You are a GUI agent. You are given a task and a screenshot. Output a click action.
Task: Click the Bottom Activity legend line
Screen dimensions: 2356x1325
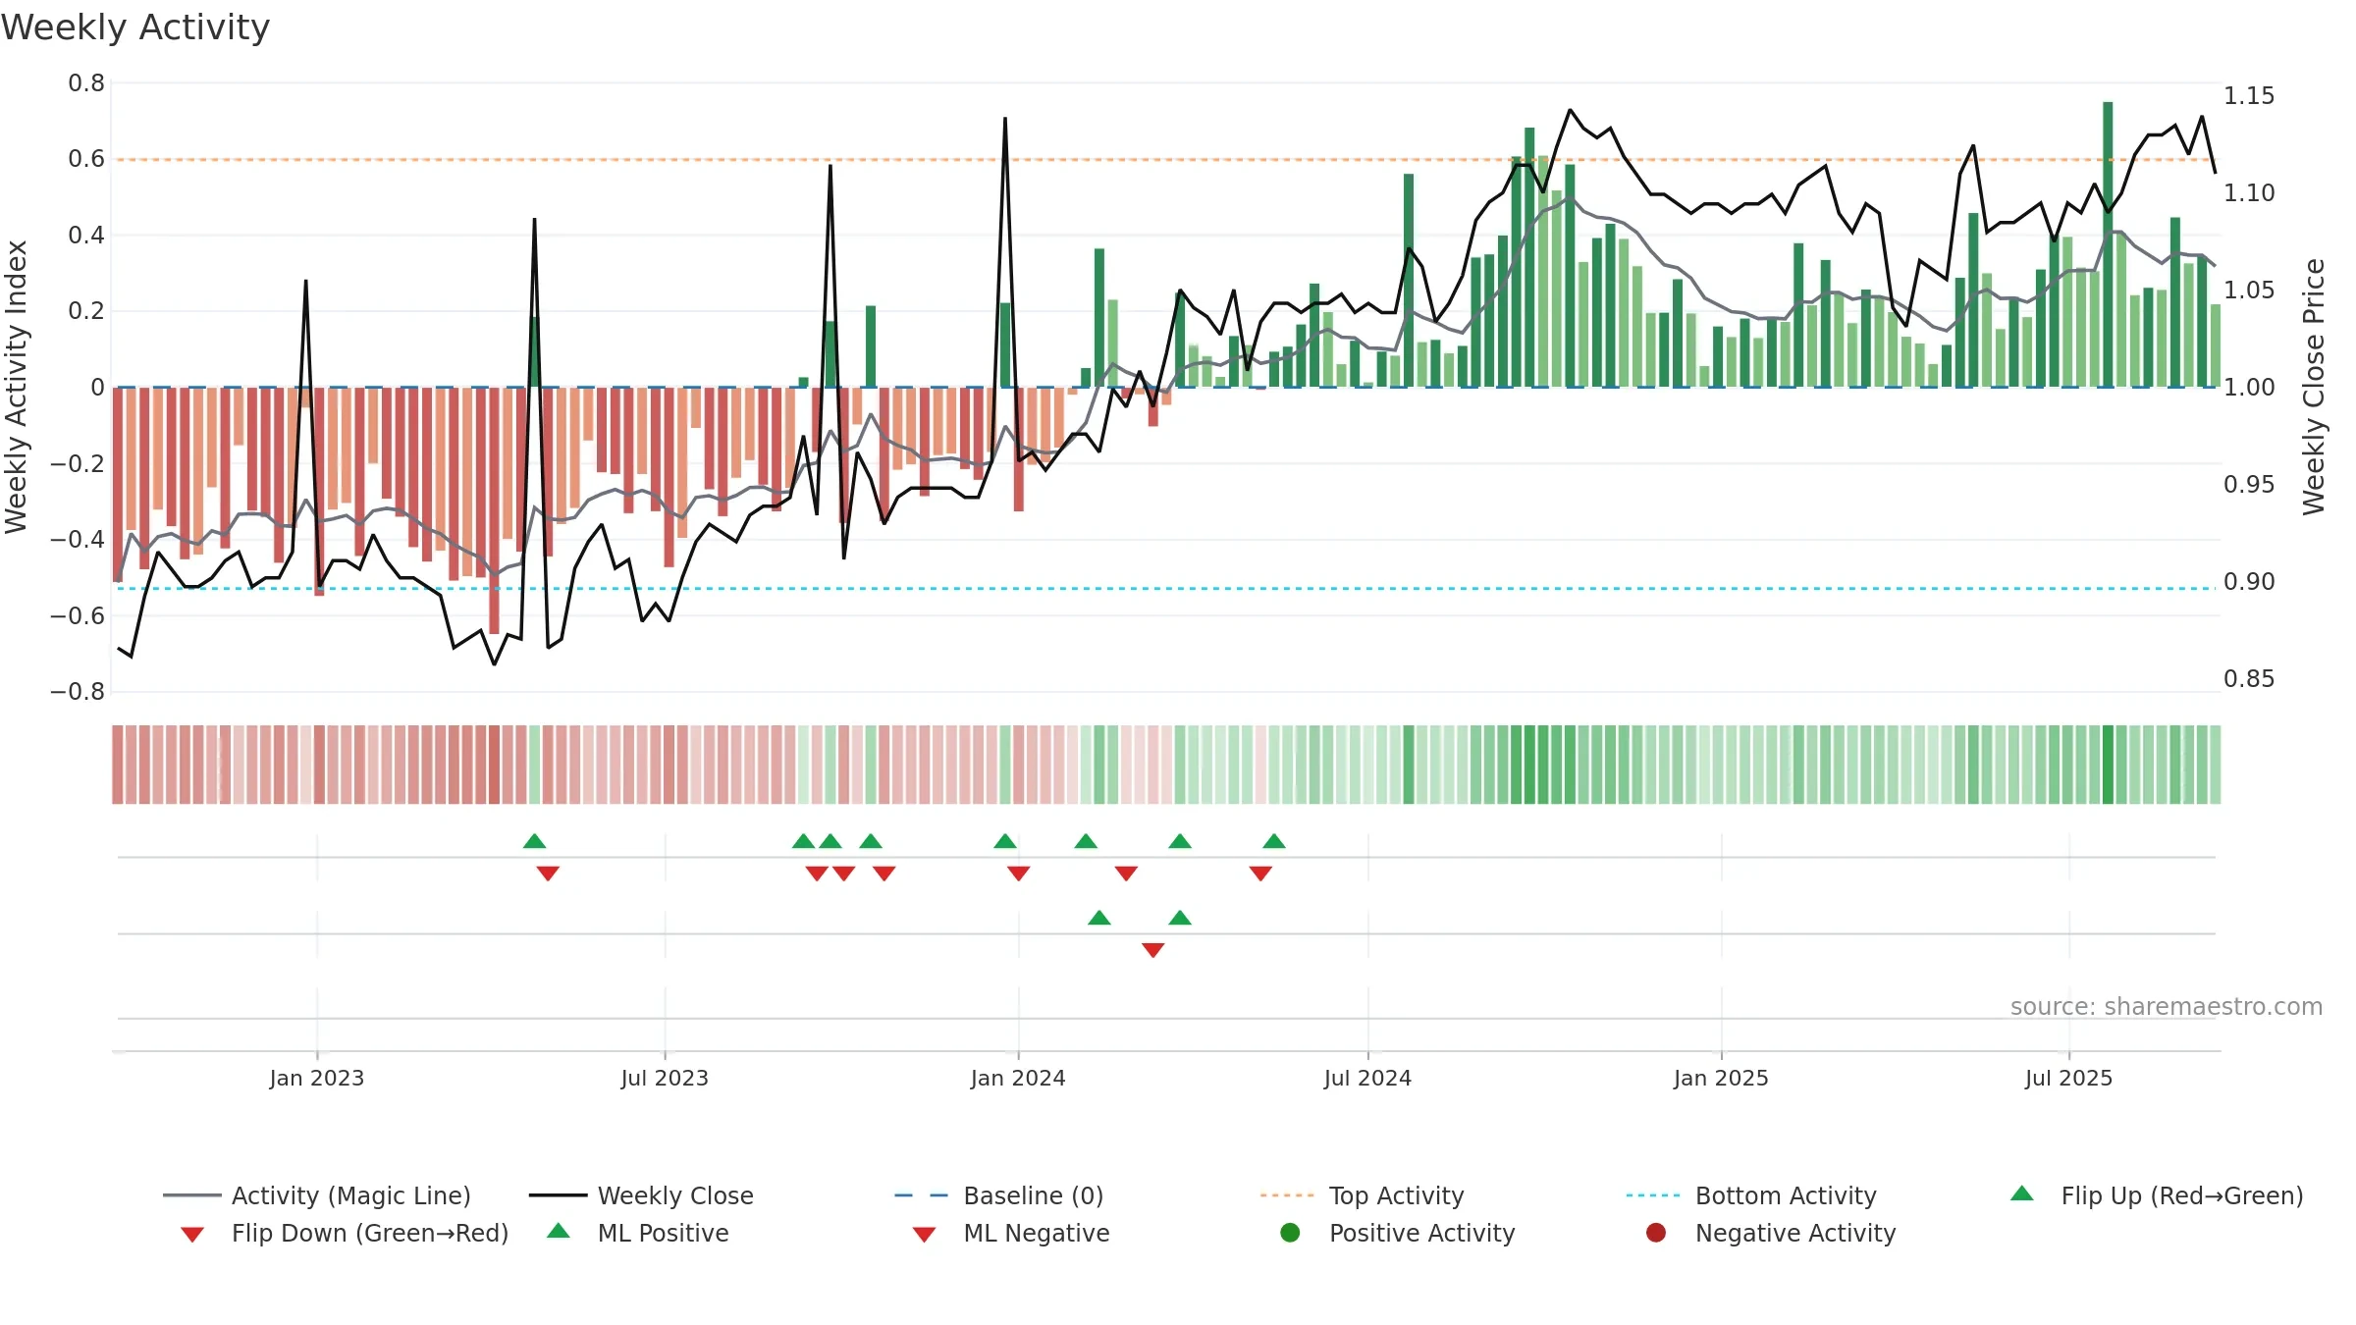pos(1653,1195)
